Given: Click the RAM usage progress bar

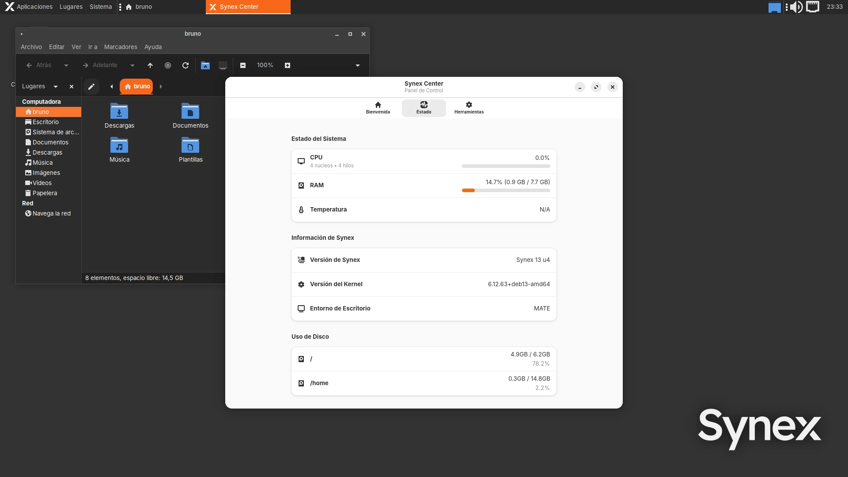Looking at the screenshot, I should click(506, 190).
